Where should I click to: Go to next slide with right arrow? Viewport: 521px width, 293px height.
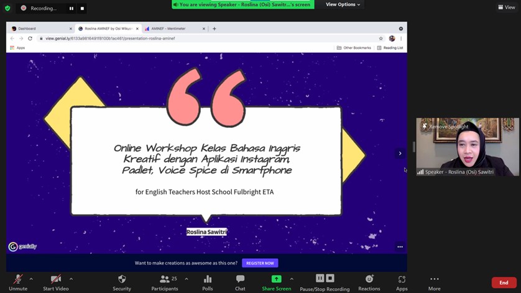click(x=400, y=153)
